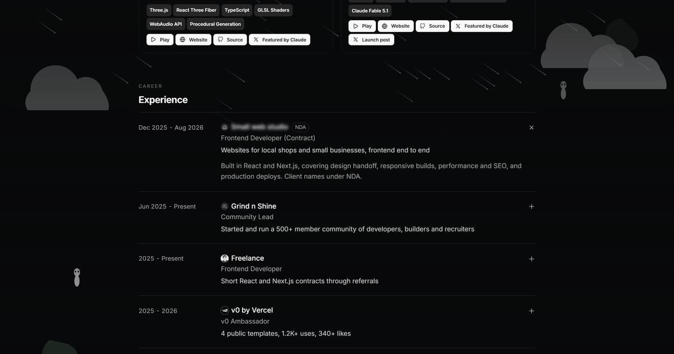Click the building icon beside the blurred studio name
This screenshot has height=354, width=674.
point(225,128)
